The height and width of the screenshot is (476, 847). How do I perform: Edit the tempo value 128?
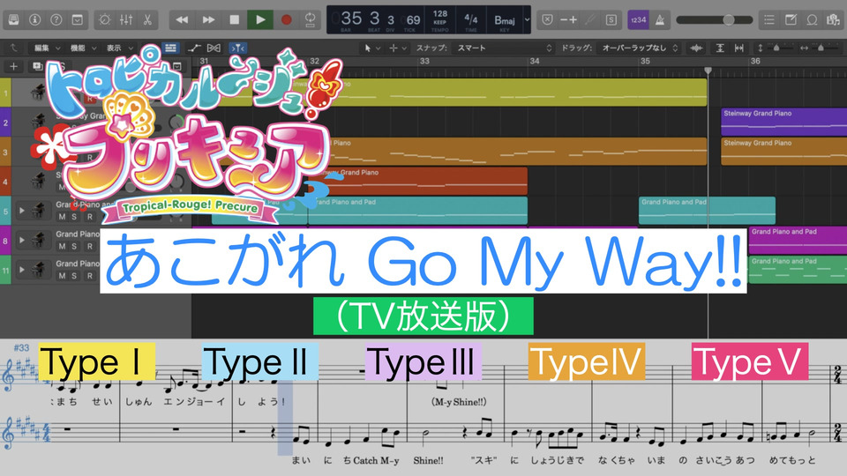coord(440,13)
